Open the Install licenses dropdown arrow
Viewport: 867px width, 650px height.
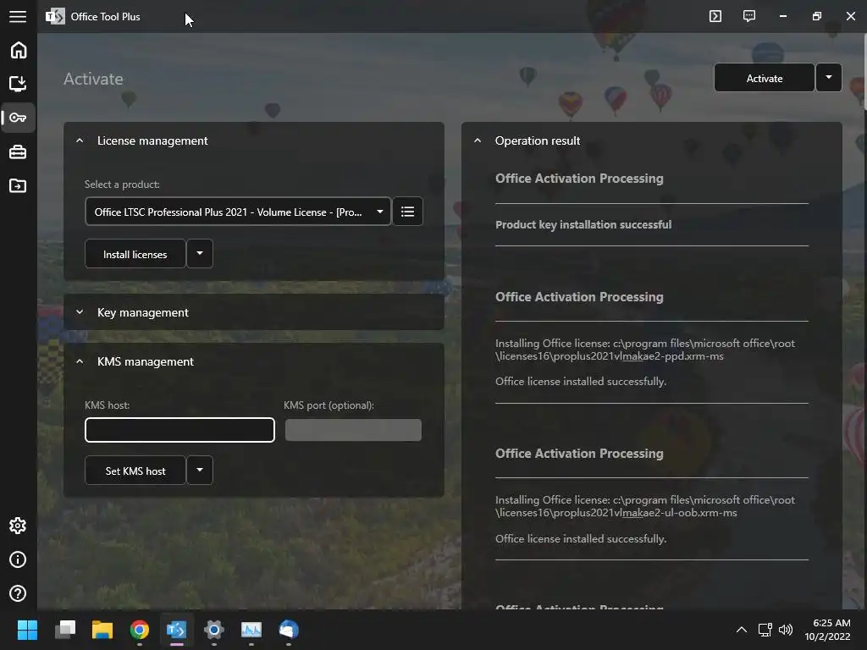[x=200, y=254]
